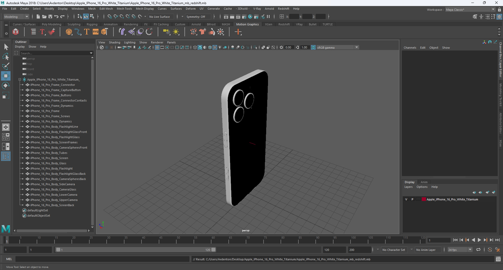The width and height of the screenshot is (503, 270).
Task: Switch to the Poly Modeling shelf tab
Action: coord(51,24)
